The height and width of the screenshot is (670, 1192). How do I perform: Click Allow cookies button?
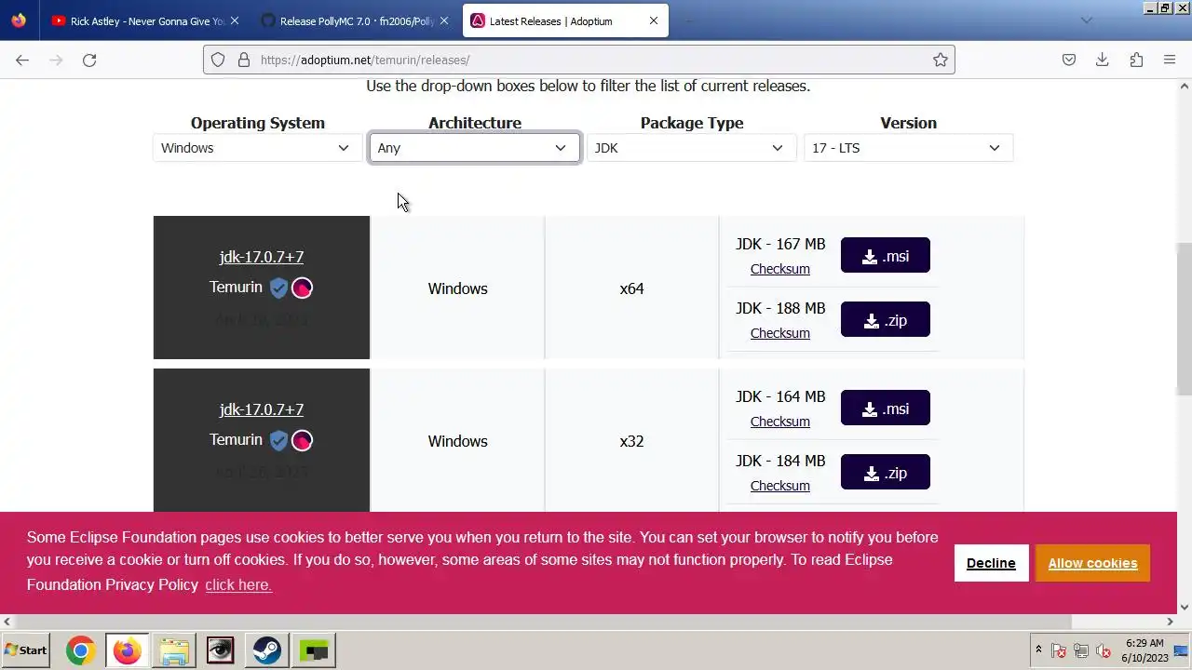pyautogui.click(x=1092, y=563)
